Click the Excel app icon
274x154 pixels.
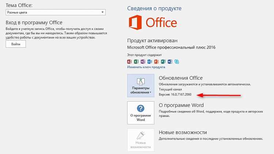[136, 62]
